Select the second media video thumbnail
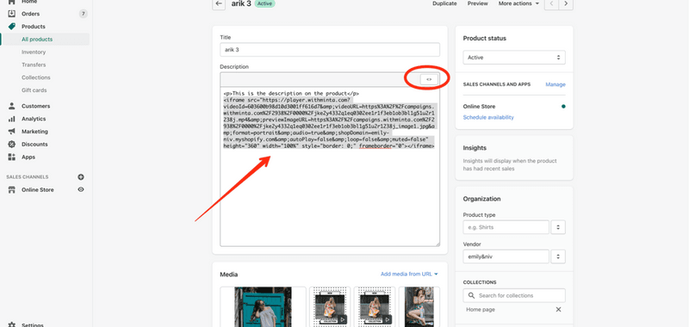Screen dimensions: 689x327 click(331, 307)
